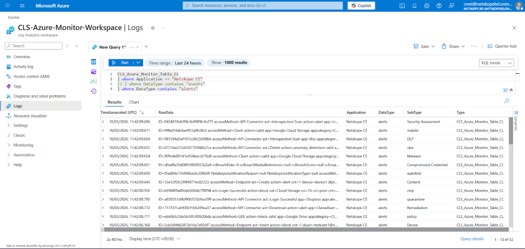This screenshot has height=249, width=525.
Task: Add a new query tab
Action: tap(146, 47)
